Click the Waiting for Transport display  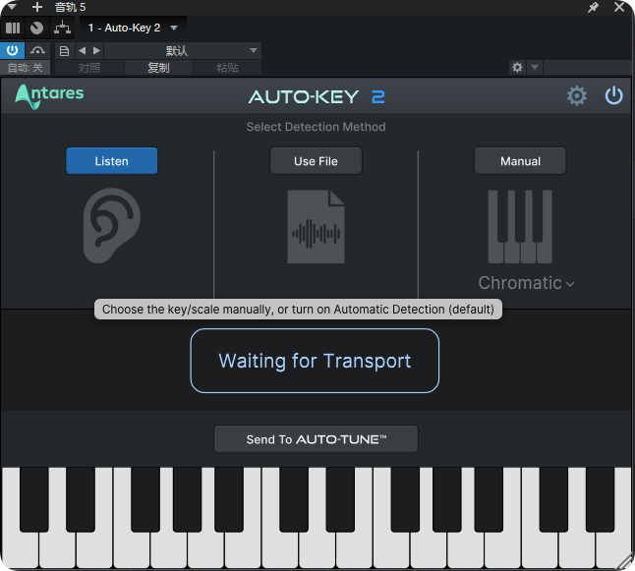[315, 361]
